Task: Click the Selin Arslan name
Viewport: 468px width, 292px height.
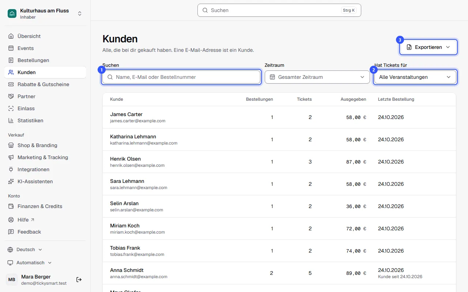Action: tap(124, 203)
